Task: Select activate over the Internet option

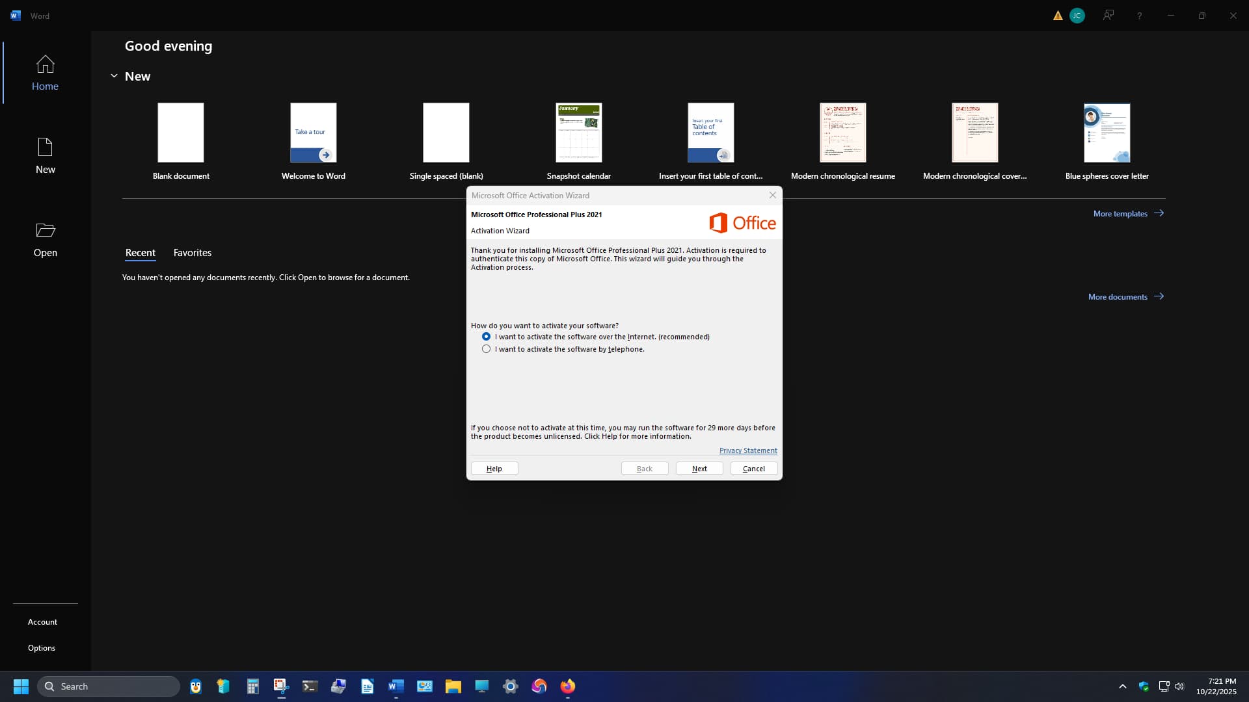Action: tap(486, 337)
